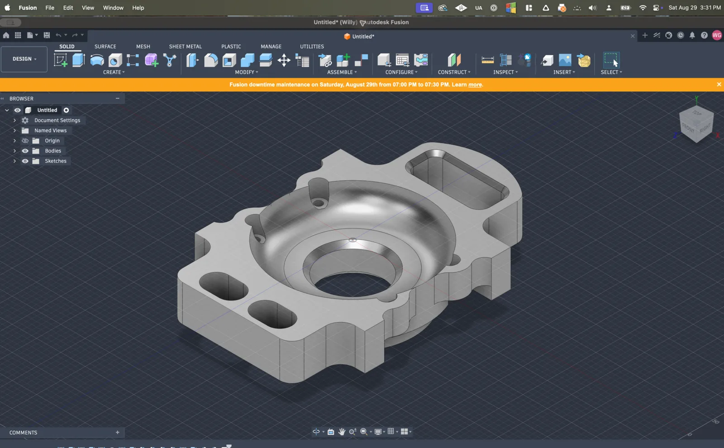Click the Home icon in toolbar

pos(6,35)
